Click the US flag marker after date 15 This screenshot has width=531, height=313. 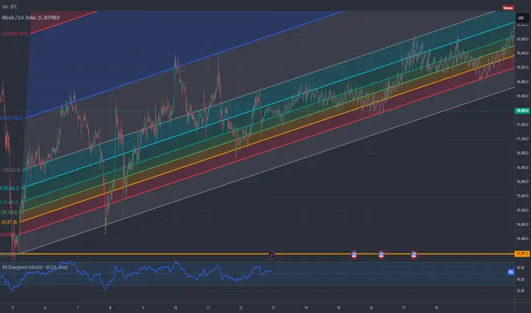[x=354, y=255]
